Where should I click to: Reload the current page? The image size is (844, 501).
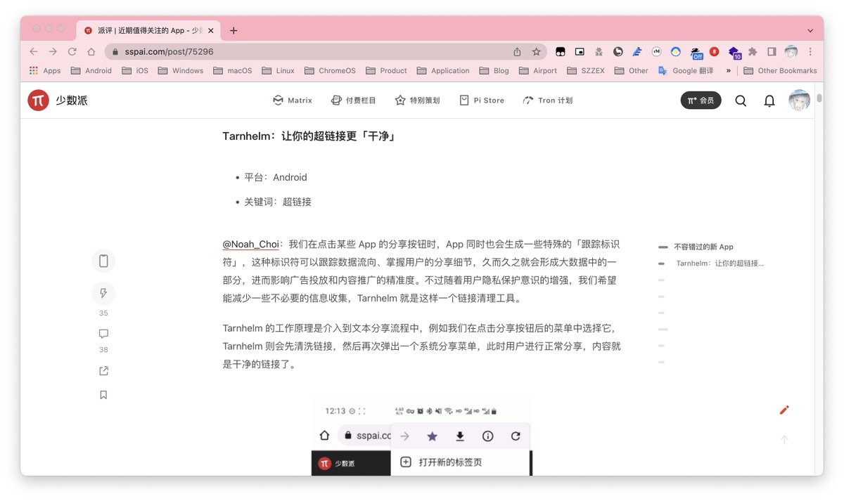pyautogui.click(x=72, y=51)
